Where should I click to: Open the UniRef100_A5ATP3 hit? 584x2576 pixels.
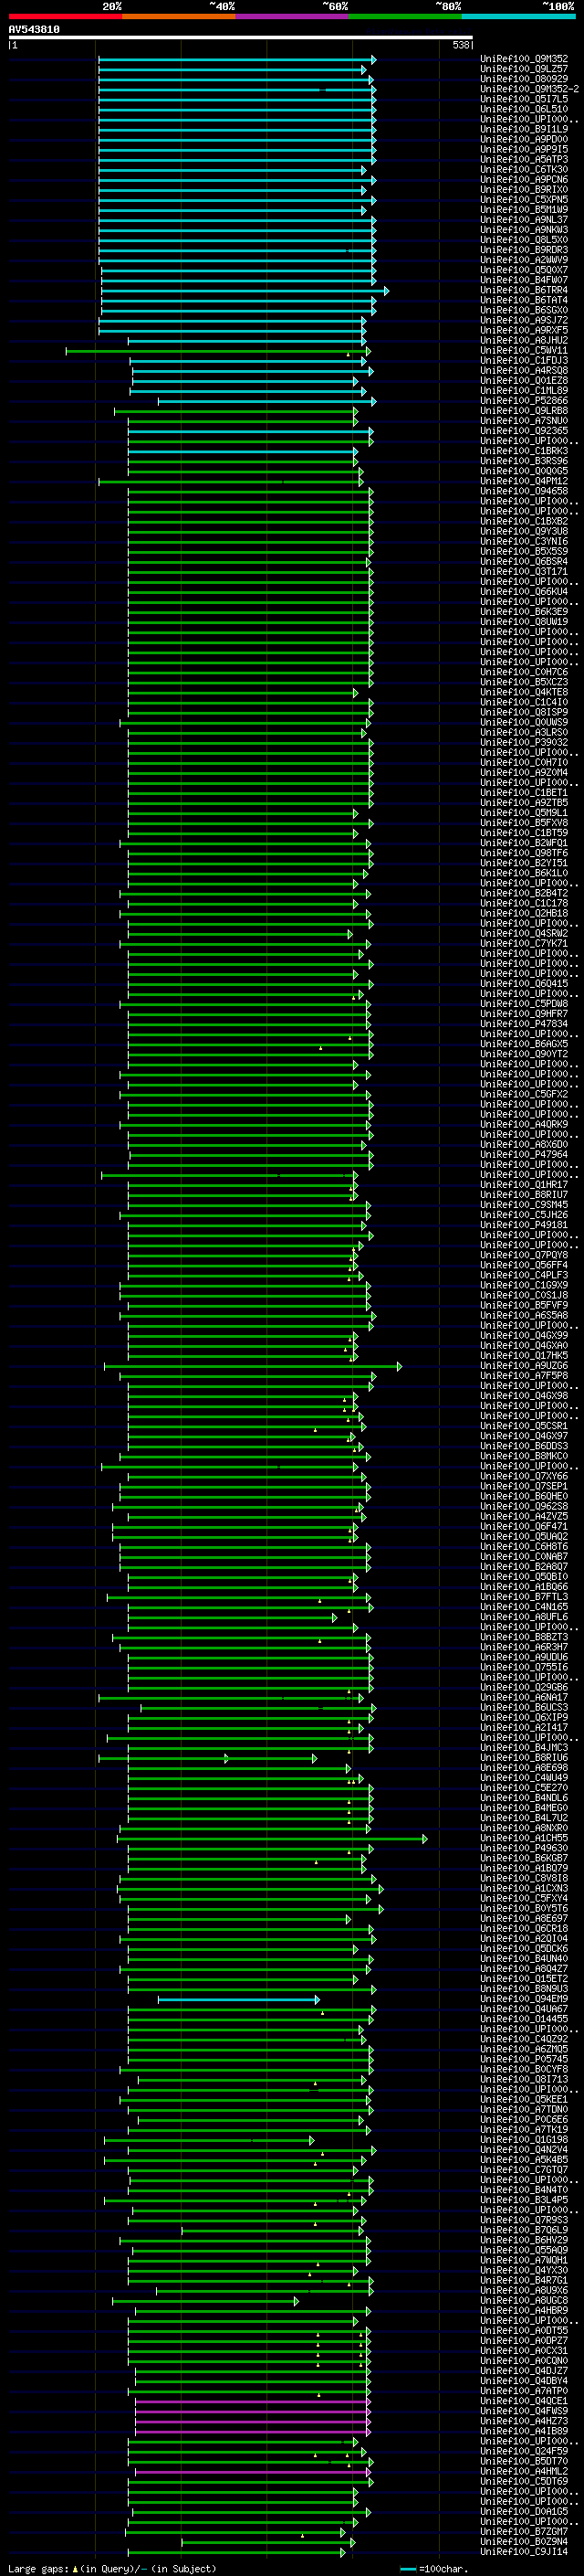(x=524, y=159)
